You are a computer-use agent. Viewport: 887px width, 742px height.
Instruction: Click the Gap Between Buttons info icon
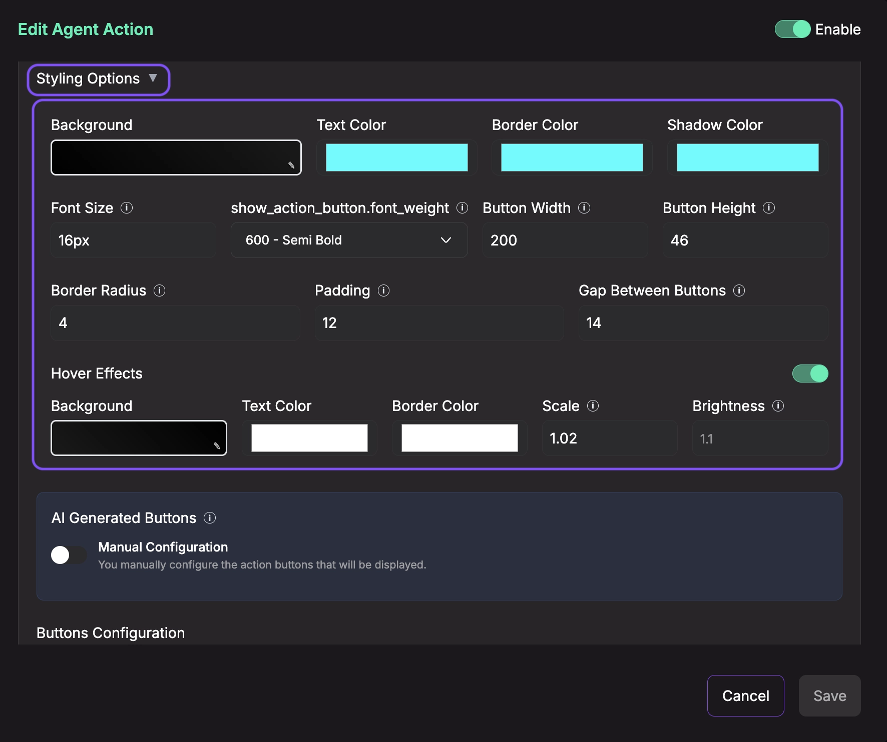[739, 290]
